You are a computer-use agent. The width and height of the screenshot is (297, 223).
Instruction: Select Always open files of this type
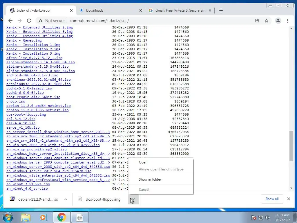coord(161,169)
